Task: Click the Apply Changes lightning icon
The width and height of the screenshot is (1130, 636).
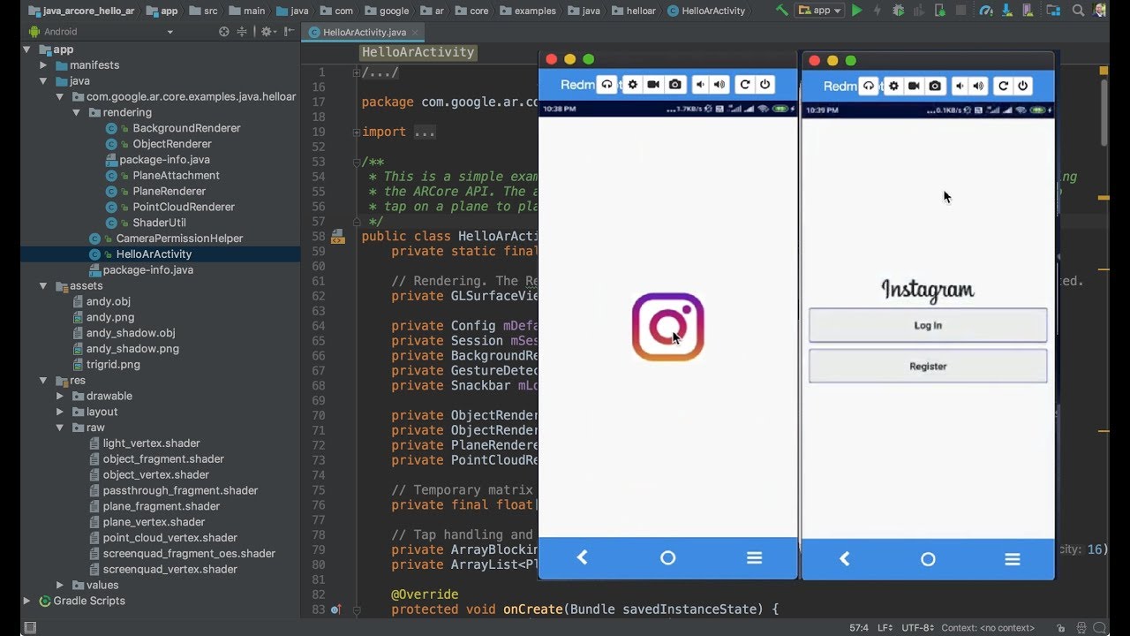Action: coord(878,11)
